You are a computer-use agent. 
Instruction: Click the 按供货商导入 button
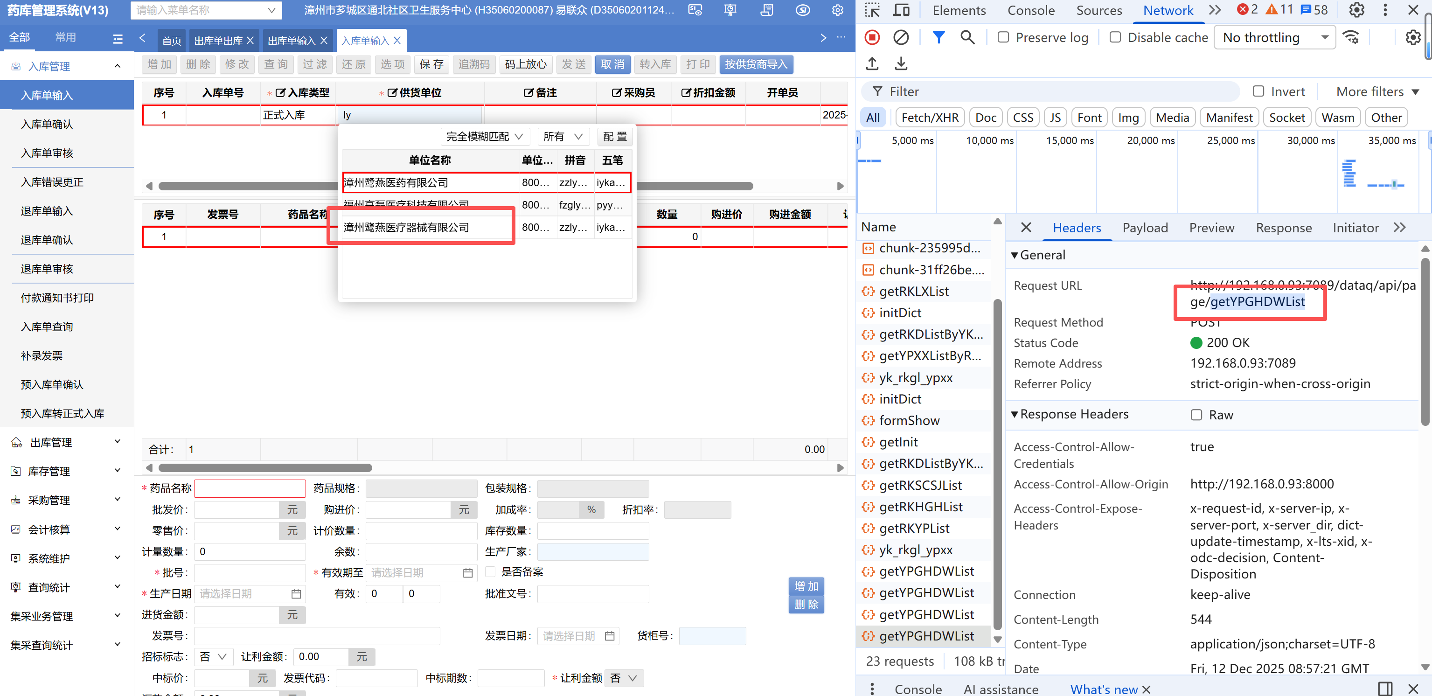[x=756, y=64]
